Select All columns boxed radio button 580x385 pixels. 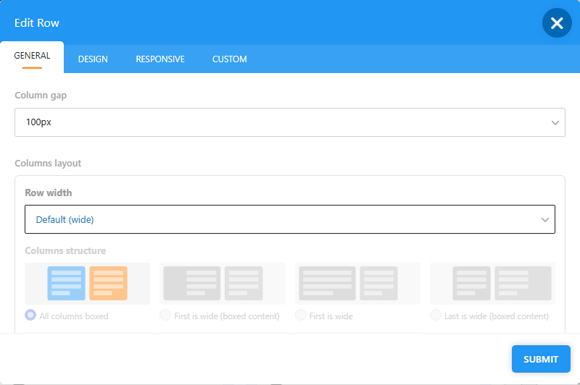click(x=30, y=316)
